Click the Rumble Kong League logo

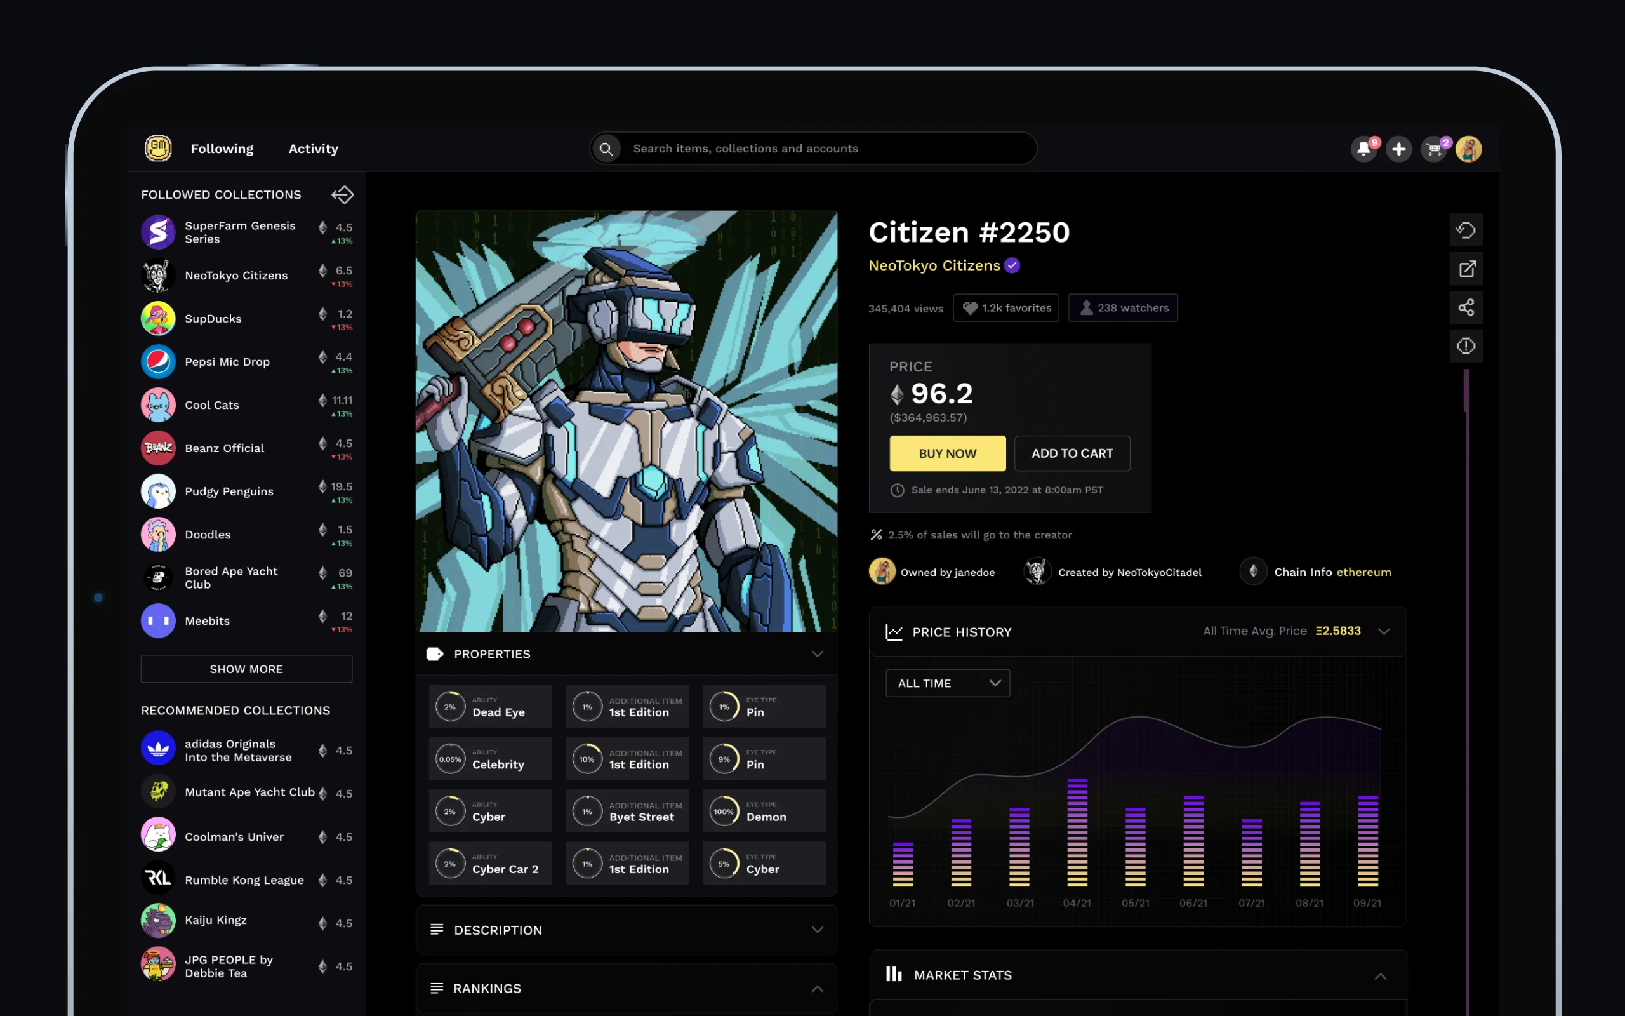(159, 878)
